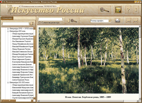Click tree horizontal scrollbar left arrow
This screenshot has width=142, height=103.
pyautogui.click(x=2, y=100)
